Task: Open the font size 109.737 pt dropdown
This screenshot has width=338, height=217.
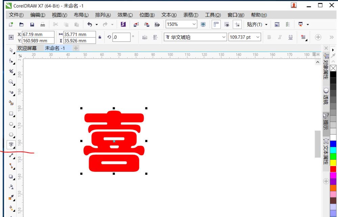Action: (x=258, y=37)
